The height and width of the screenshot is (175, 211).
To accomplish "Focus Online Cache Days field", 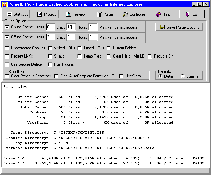I will coord(50,27).
